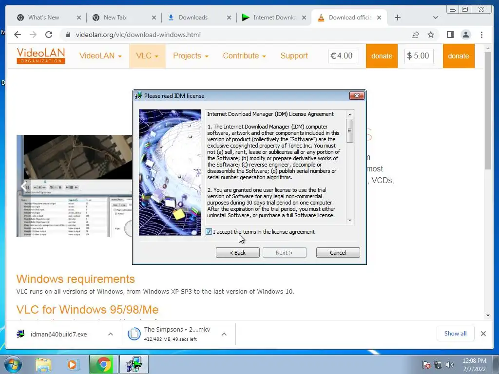
Task: Reload the current page
Action: [49, 35]
